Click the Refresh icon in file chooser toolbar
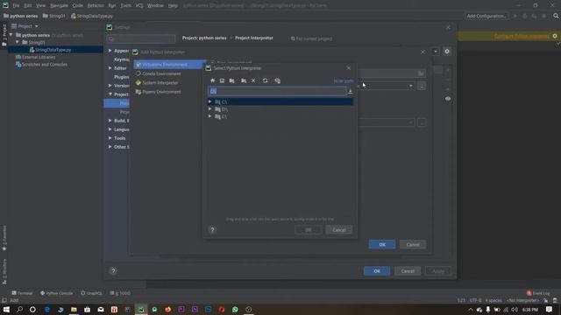The image size is (561, 315). click(x=265, y=80)
